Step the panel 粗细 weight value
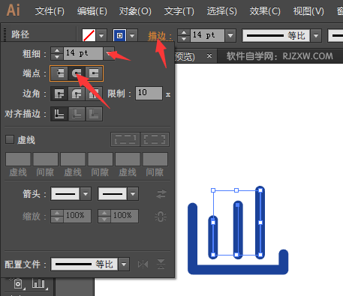The width and height of the screenshot is (343, 296). pos(57,53)
